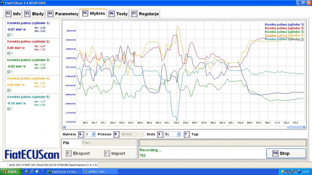Select Korekta paliwa (cylinder 3) in the left panel
This screenshot has width=312, height=175.
tap(28, 60)
